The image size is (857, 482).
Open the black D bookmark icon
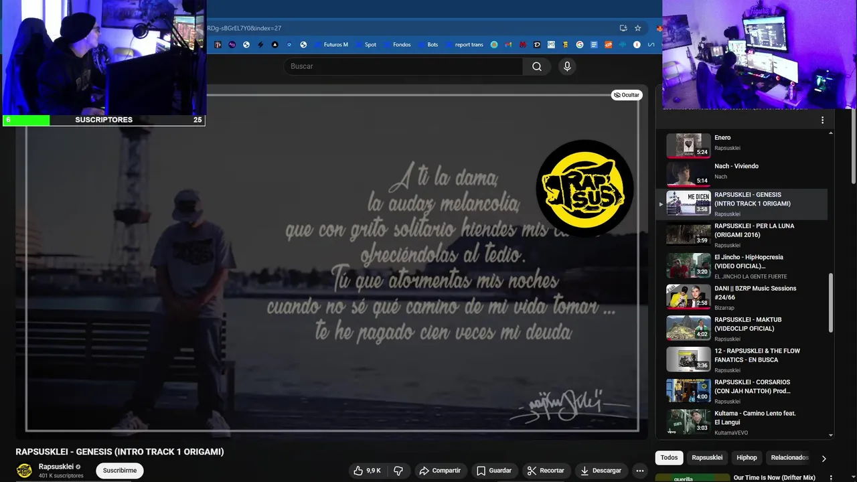(537, 45)
